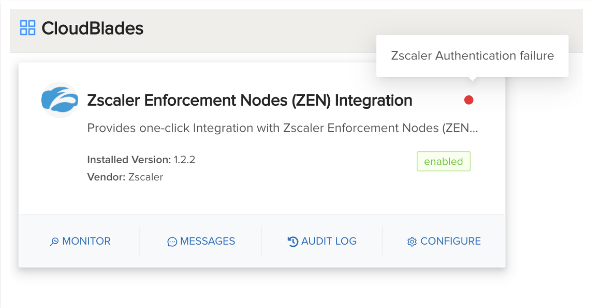The width and height of the screenshot is (592, 308).
Task: Click the Vendor label
Action: (107, 177)
